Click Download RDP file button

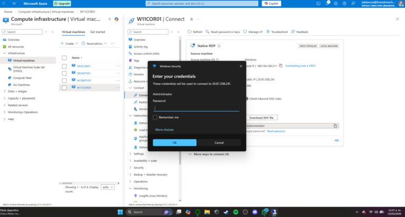coord(261,117)
